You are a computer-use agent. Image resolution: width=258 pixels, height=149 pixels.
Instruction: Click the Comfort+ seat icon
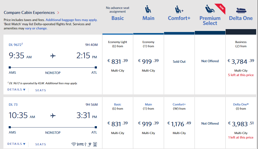point(179,10)
